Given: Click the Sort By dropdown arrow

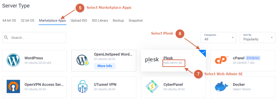Looking at the screenshot, I should [272, 38].
